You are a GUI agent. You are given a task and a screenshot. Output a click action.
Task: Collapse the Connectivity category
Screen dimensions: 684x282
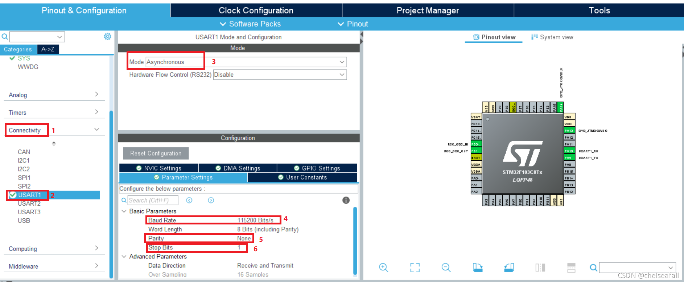pyautogui.click(x=97, y=129)
